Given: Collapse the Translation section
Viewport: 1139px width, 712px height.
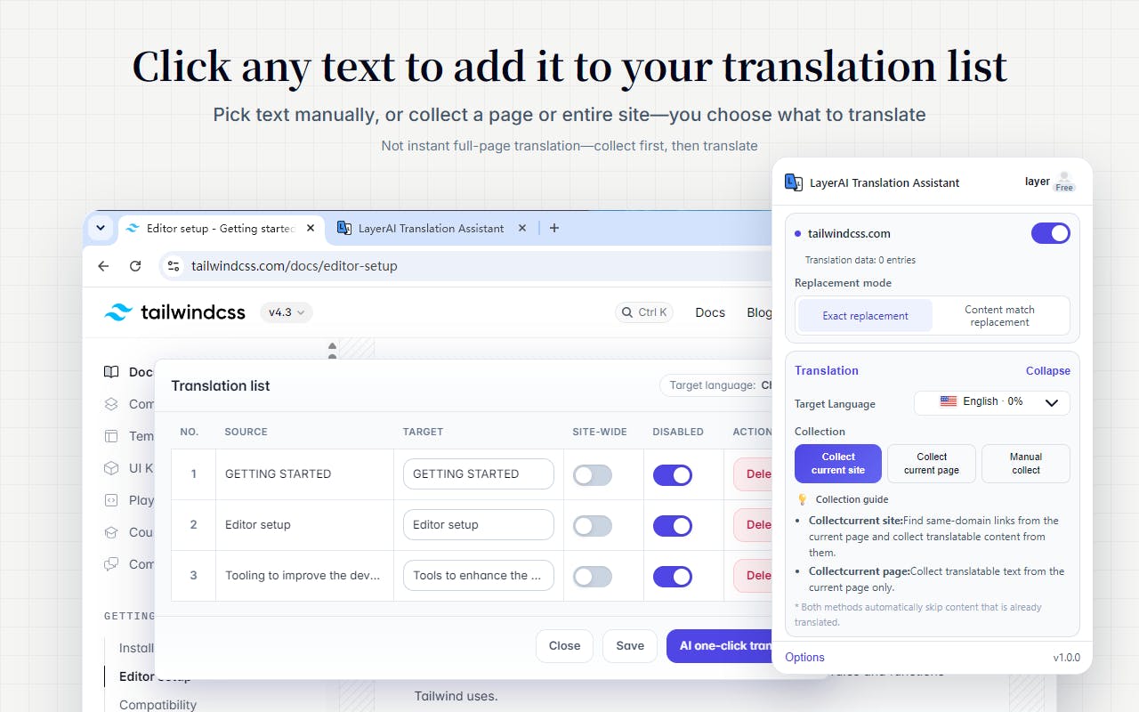Looking at the screenshot, I should click(x=1048, y=371).
